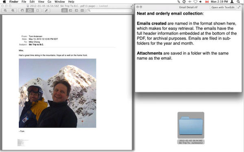Open the File menu

pyautogui.click(x=24, y=2)
